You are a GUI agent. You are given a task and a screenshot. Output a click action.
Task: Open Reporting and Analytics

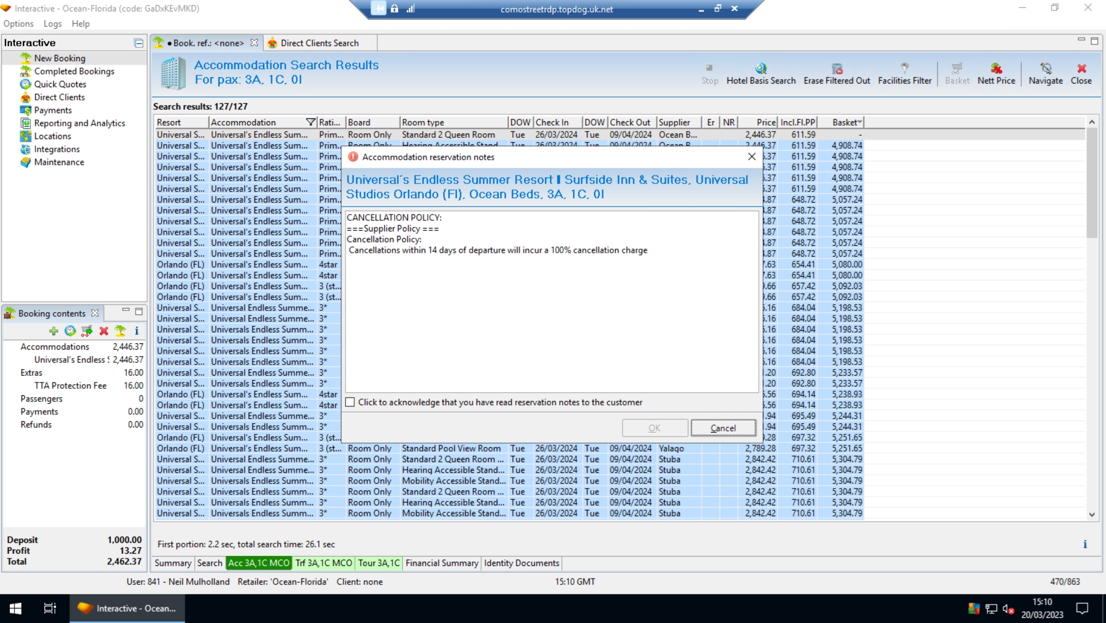[80, 123]
